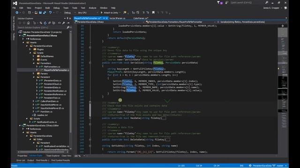
Task: Expand the Plugins folder
Action: tap(30, 49)
